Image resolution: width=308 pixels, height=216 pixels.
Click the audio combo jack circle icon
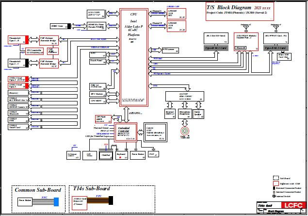tap(184, 131)
